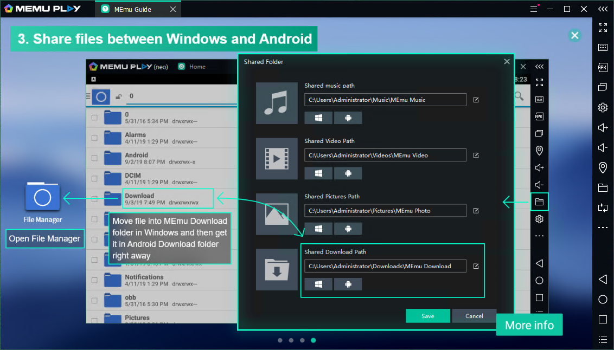Go to second guide page dot
Screen dimensions: 614x350
pyautogui.click(x=291, y=340)
